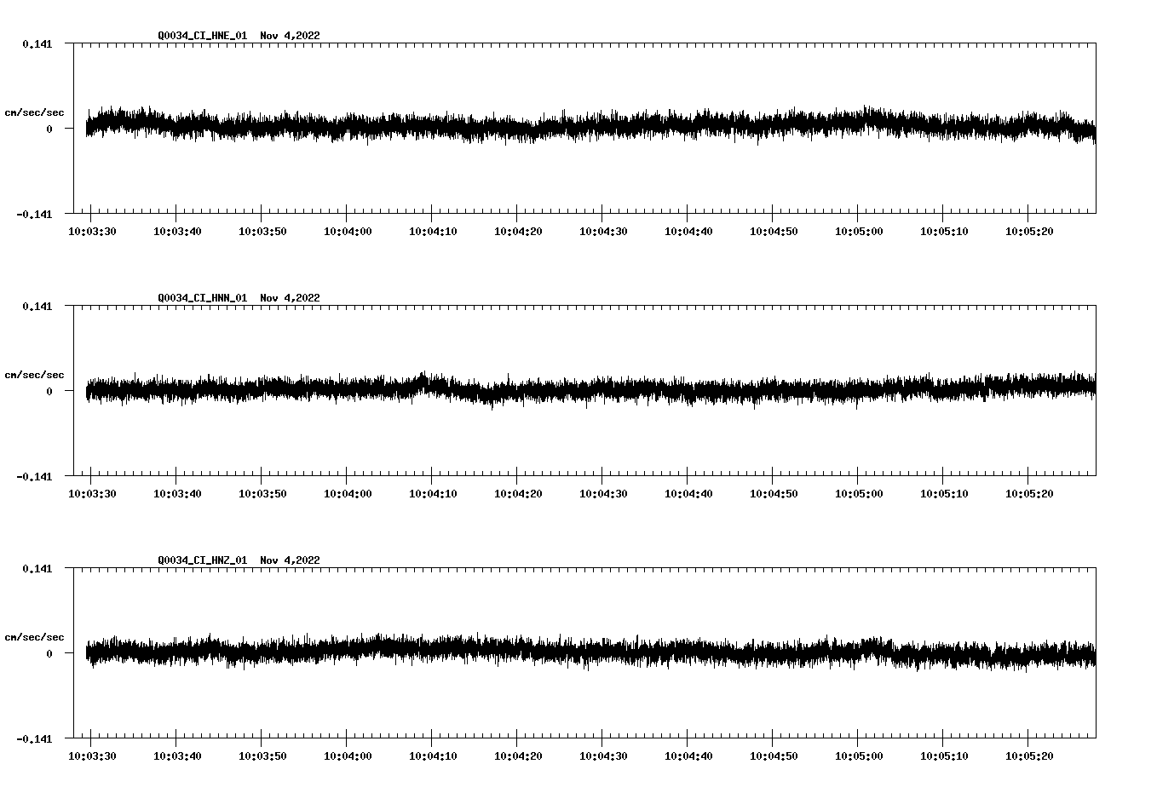Select 10:03:30 label on HNE plot axis
The image size is (1157, 787).
[x=92, y=231]
